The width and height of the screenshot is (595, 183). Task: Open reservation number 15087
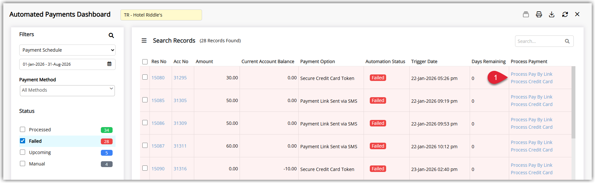pyautogui.click(x=158, y=146)
